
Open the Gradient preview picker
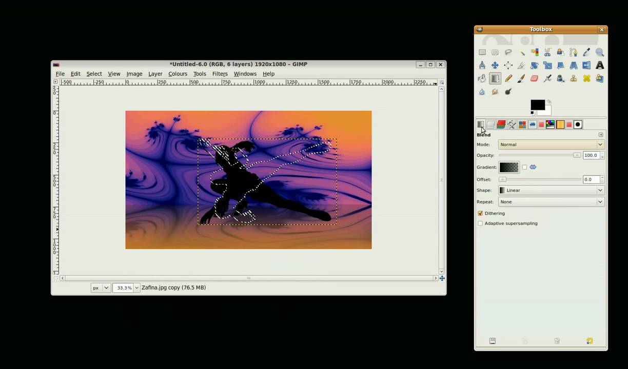[x=509, y=167]
